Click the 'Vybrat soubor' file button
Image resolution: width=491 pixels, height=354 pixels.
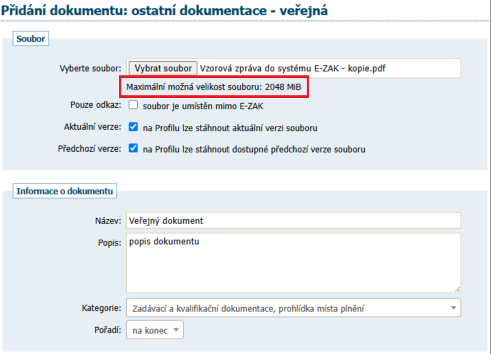click(x=163, y=68)
